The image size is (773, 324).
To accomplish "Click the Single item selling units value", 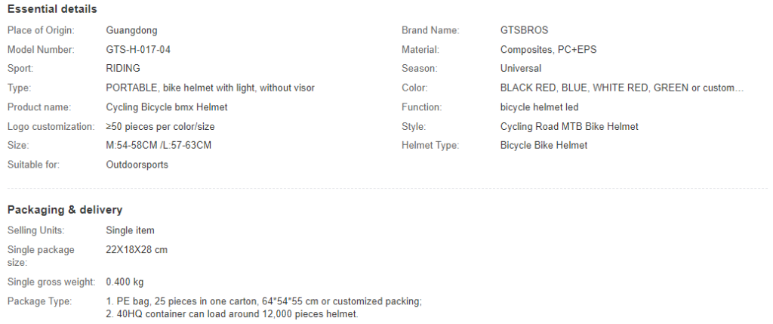I will pyautogui.click(x=130, y=230).
